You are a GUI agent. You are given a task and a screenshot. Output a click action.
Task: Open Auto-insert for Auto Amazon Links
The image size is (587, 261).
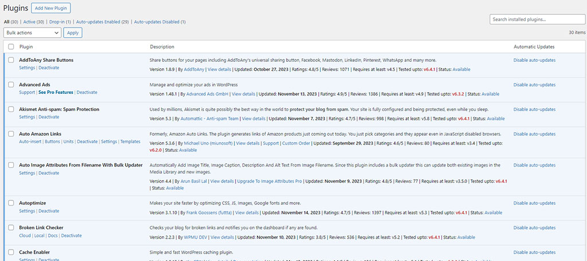30,142
